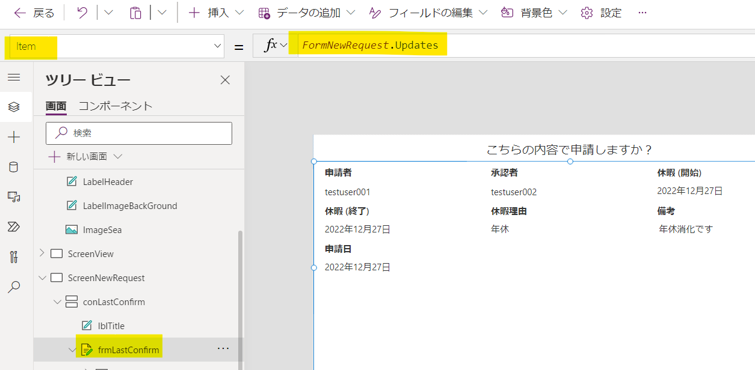The image size is (755, 370).
Task: Click the ScreenNewRequest screen icon
Action: tap(57, 277)
